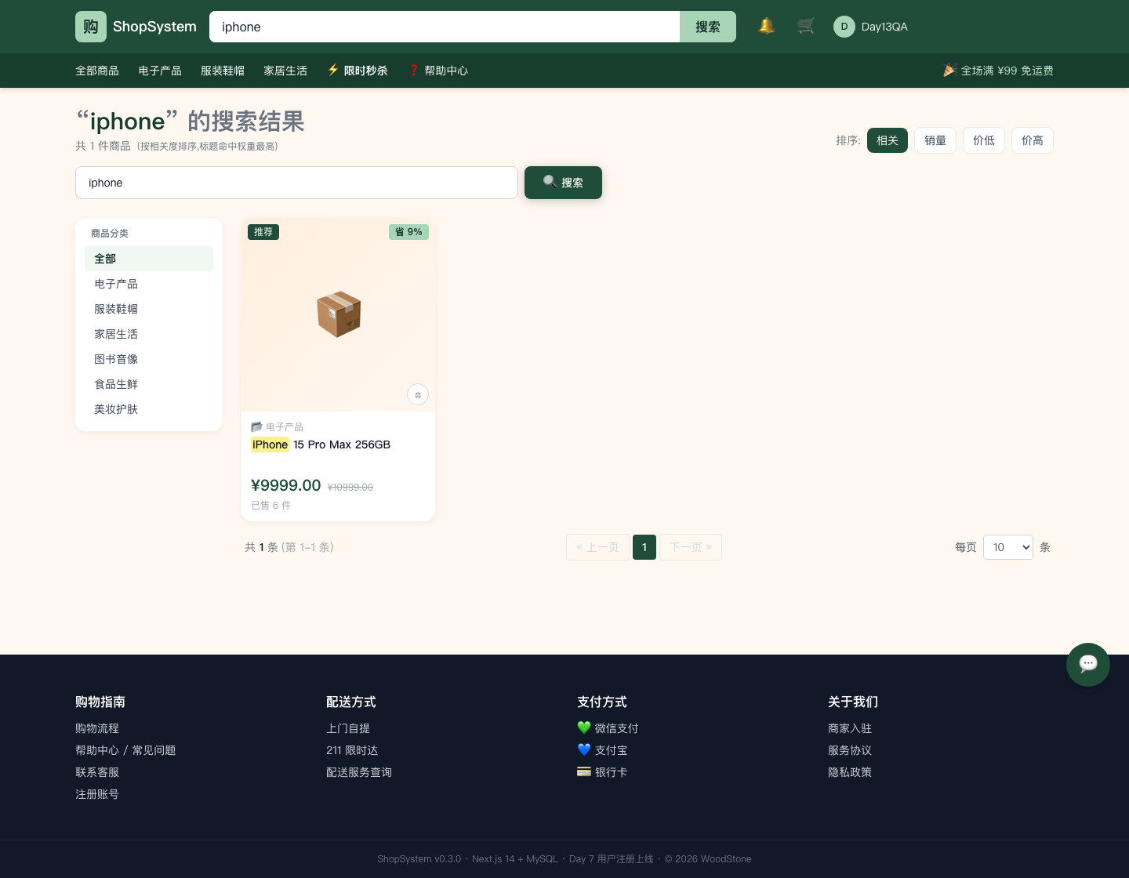The image size is (1129, 878).
Task: Click the 省 9% discount badge
Action: coord(408,232)
